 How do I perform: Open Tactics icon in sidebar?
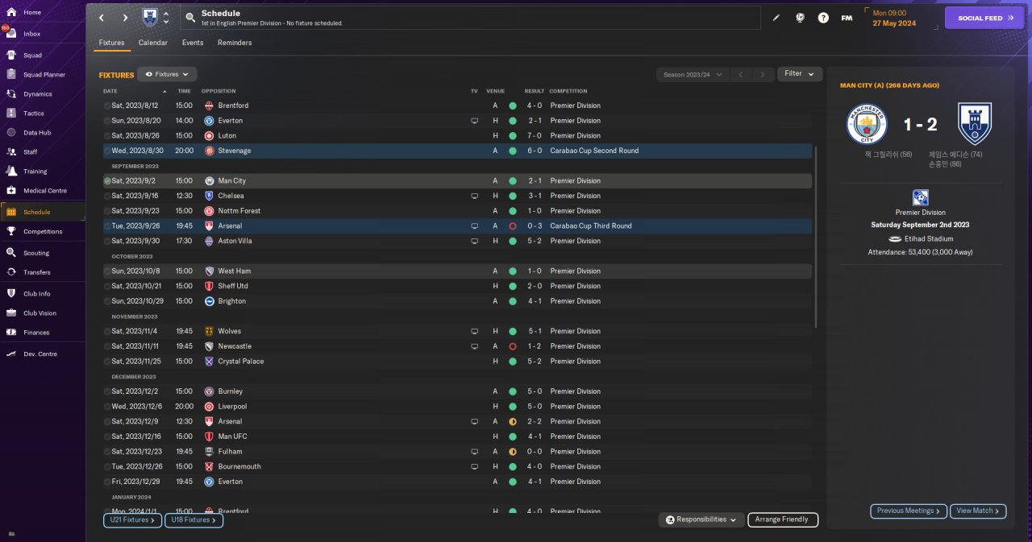point(11,114)
